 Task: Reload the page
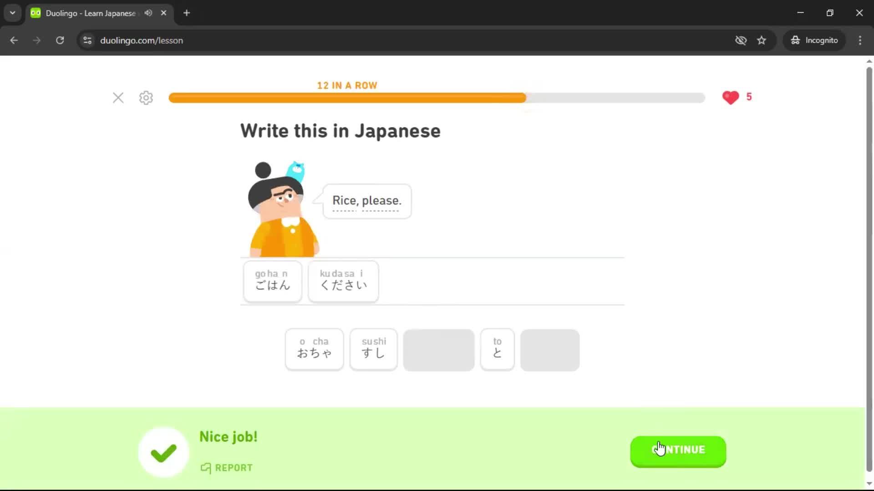click(60, 40)
